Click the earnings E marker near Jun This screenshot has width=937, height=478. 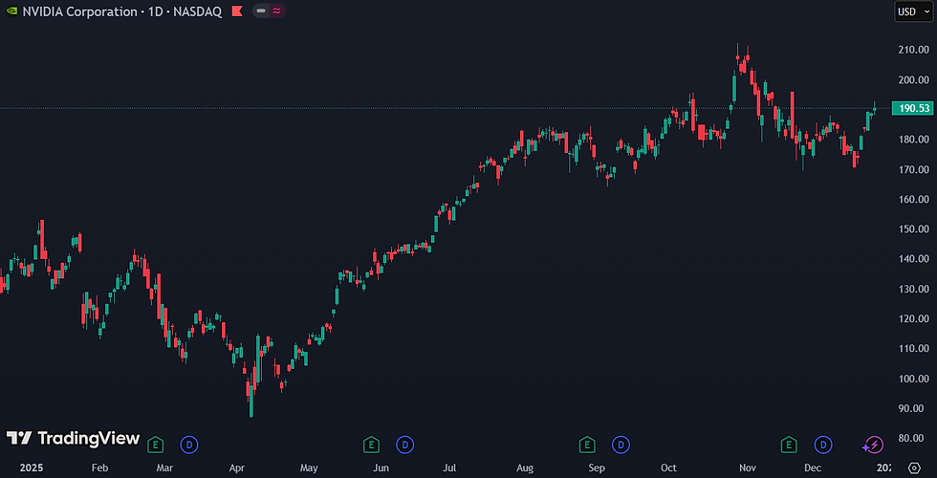[x=371, y=444]
